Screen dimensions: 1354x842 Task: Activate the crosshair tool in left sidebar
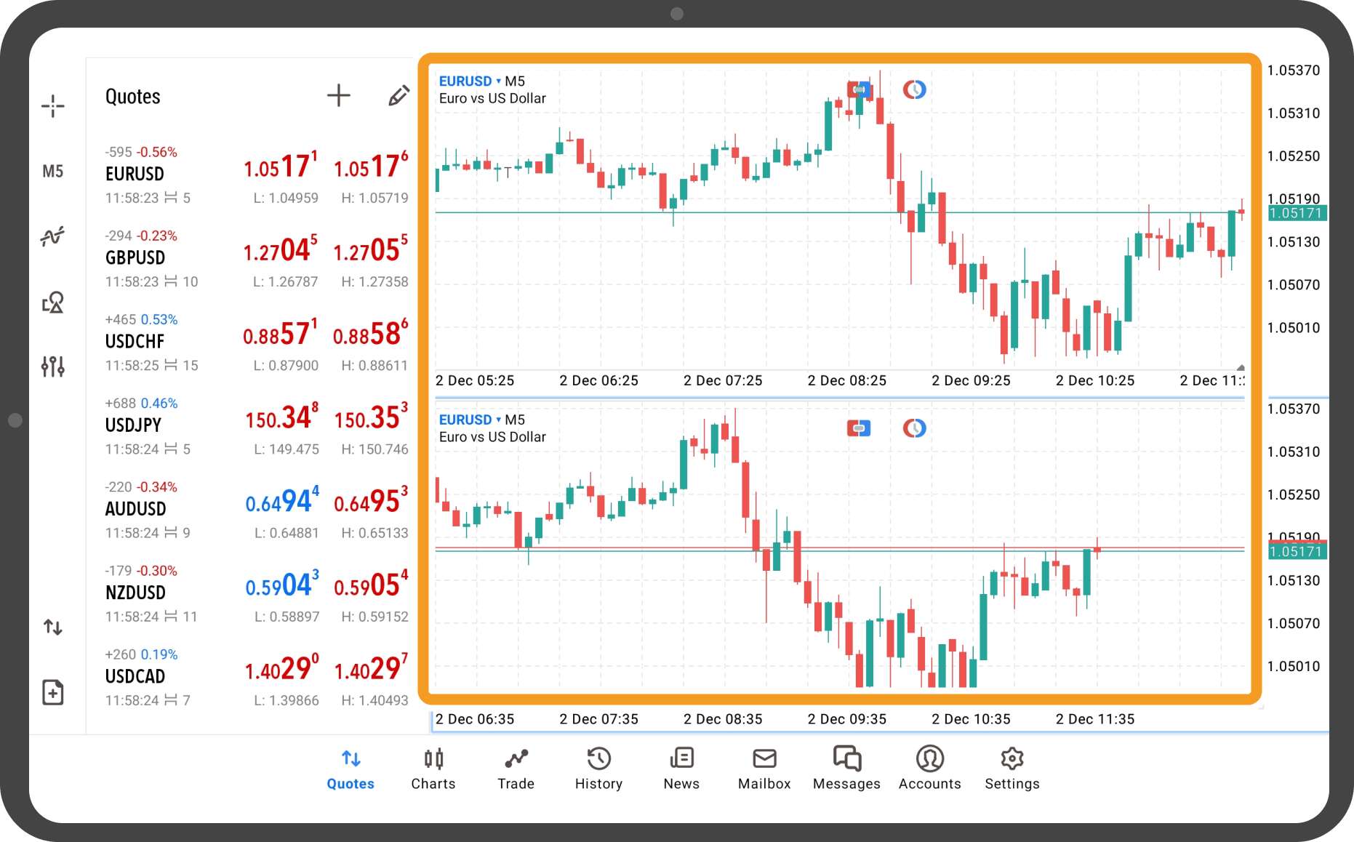(x=52, y=106)
